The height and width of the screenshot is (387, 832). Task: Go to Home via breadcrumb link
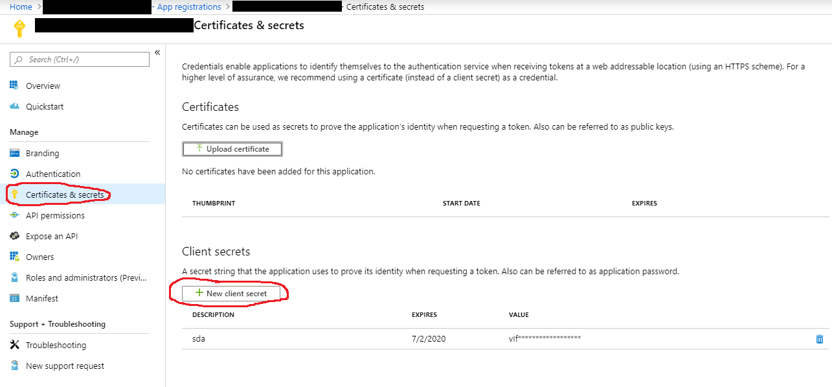click(21, 6)
